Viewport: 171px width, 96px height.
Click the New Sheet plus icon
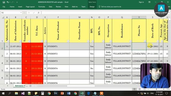(x=30, y=86)
